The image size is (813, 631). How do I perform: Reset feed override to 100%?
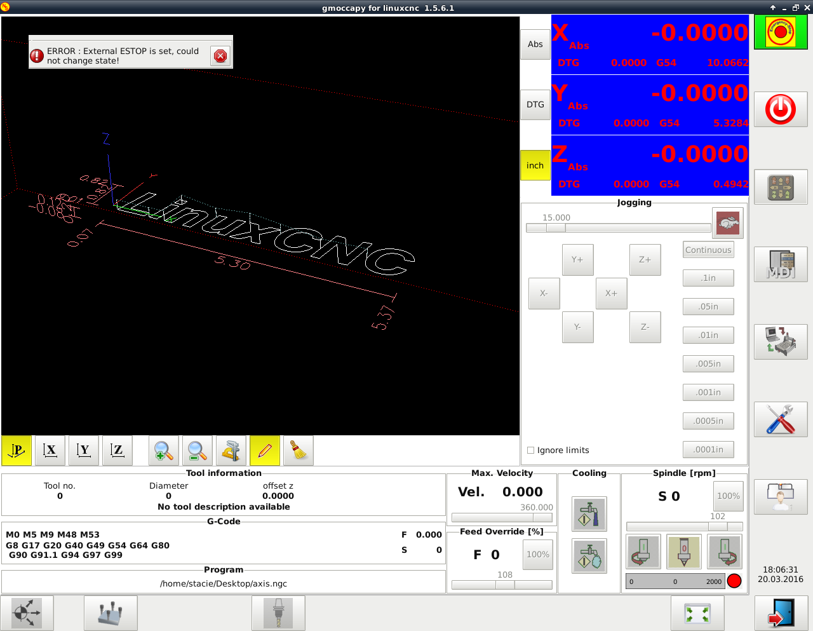point(538,555)
